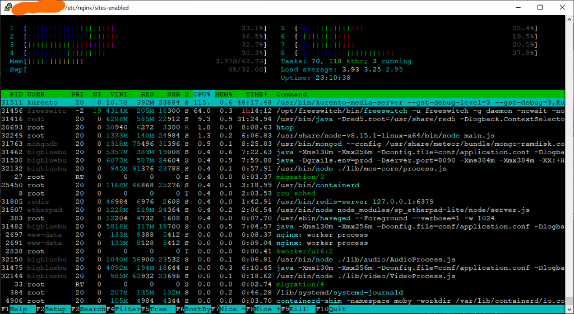This screenshot has width=574, height=314.
Task: Click the PID column header
Action: point(16,94)
